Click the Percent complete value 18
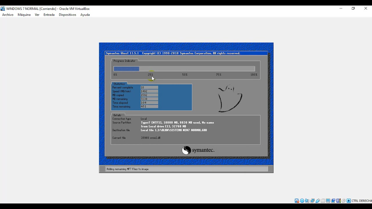The height and width of the screenshot is (209, 372). pyautogui.click(x=149, y=88)
